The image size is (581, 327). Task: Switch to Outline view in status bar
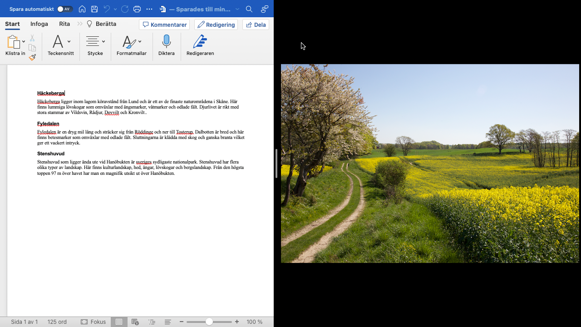coord(152,322)
